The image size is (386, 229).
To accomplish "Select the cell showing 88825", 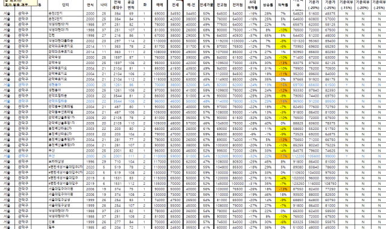I will pos(298,123).
